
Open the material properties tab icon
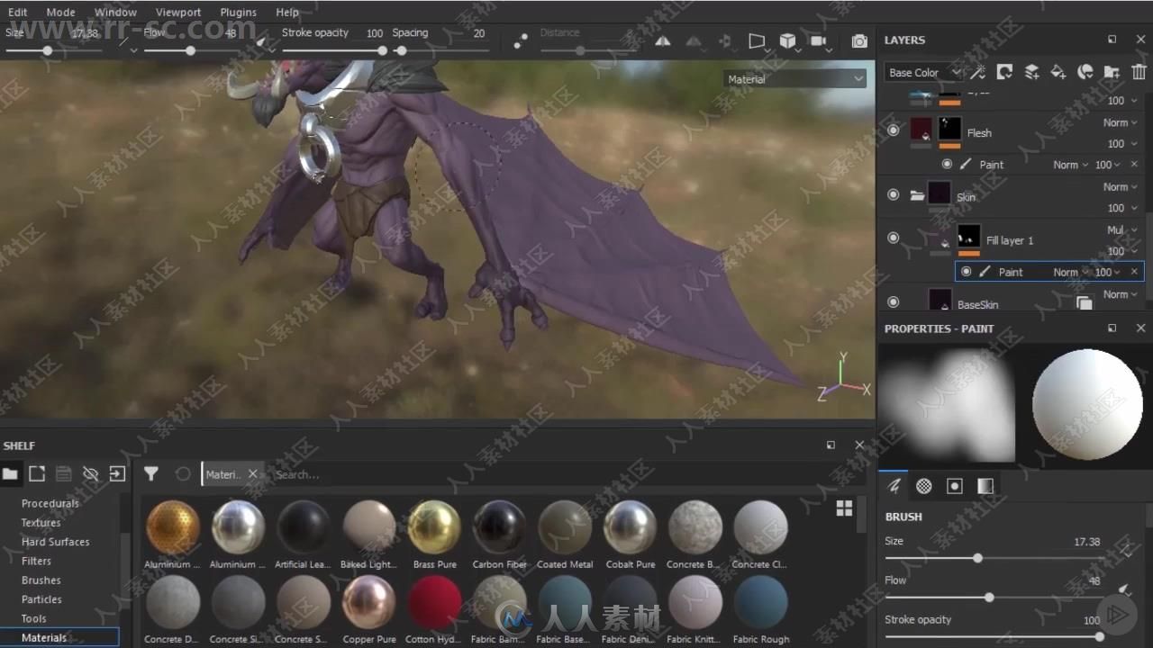(x=985, y=486)
